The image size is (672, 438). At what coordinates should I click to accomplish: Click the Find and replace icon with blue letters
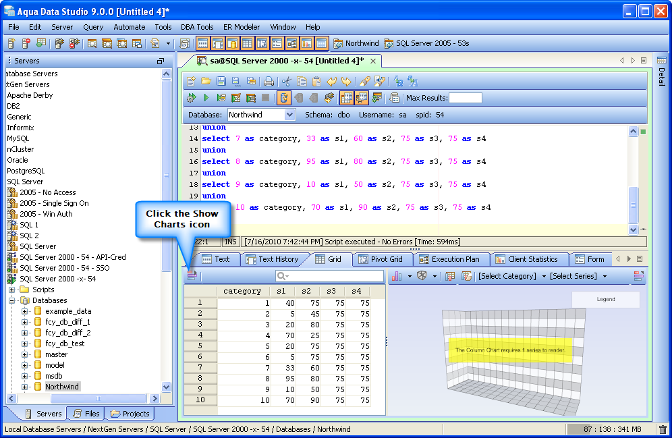click(x=398, y=81)
